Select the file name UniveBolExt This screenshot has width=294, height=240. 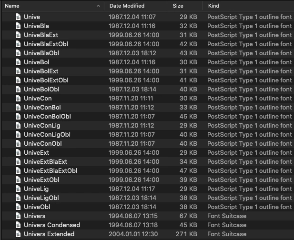tap(41, 71)
